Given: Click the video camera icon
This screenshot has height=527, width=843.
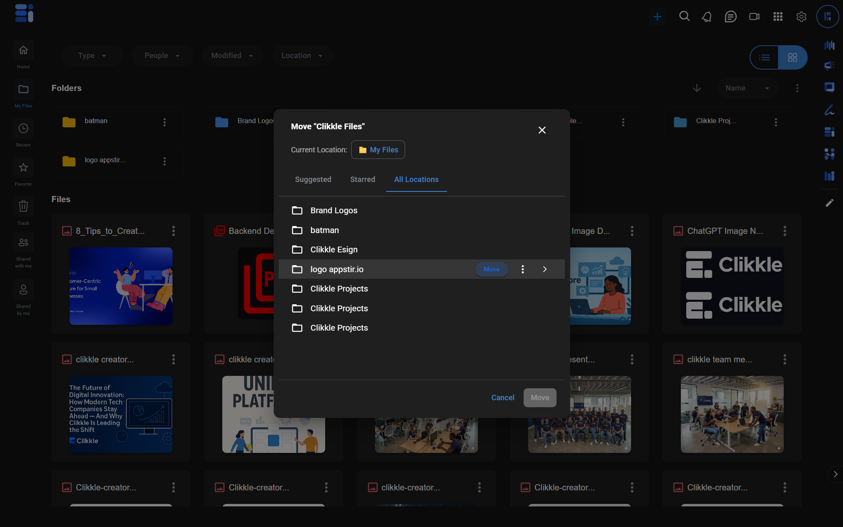Looking at the screenshot, I should (754, 16).
